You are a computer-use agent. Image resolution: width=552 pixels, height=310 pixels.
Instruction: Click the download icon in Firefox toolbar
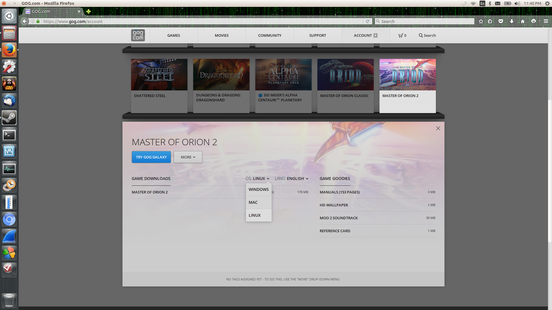coord(512,21)
